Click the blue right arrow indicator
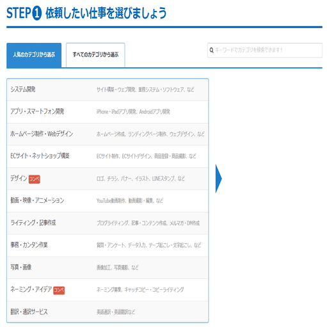Viewport: 327px width, 327px height. click(219, 179)
